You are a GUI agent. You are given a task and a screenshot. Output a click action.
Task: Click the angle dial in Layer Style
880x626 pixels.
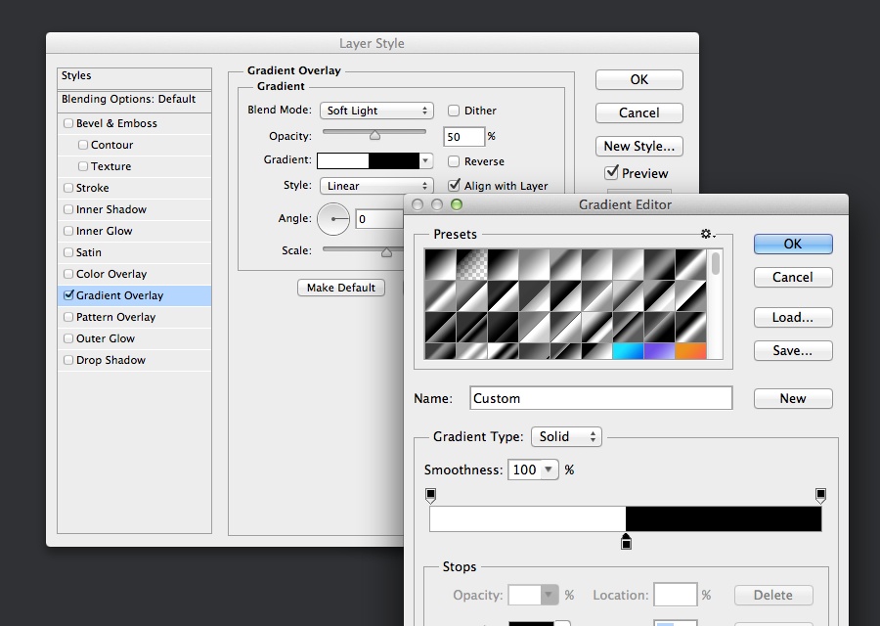[333, 219]
